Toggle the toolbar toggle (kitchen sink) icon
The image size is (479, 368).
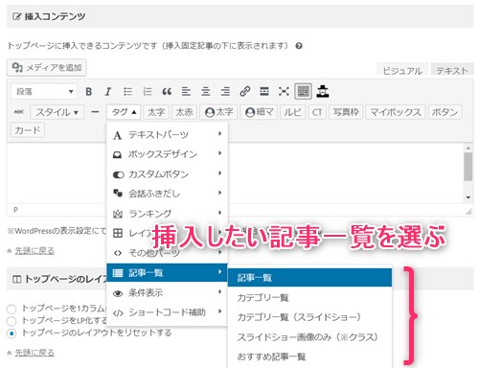click(303, 92)
